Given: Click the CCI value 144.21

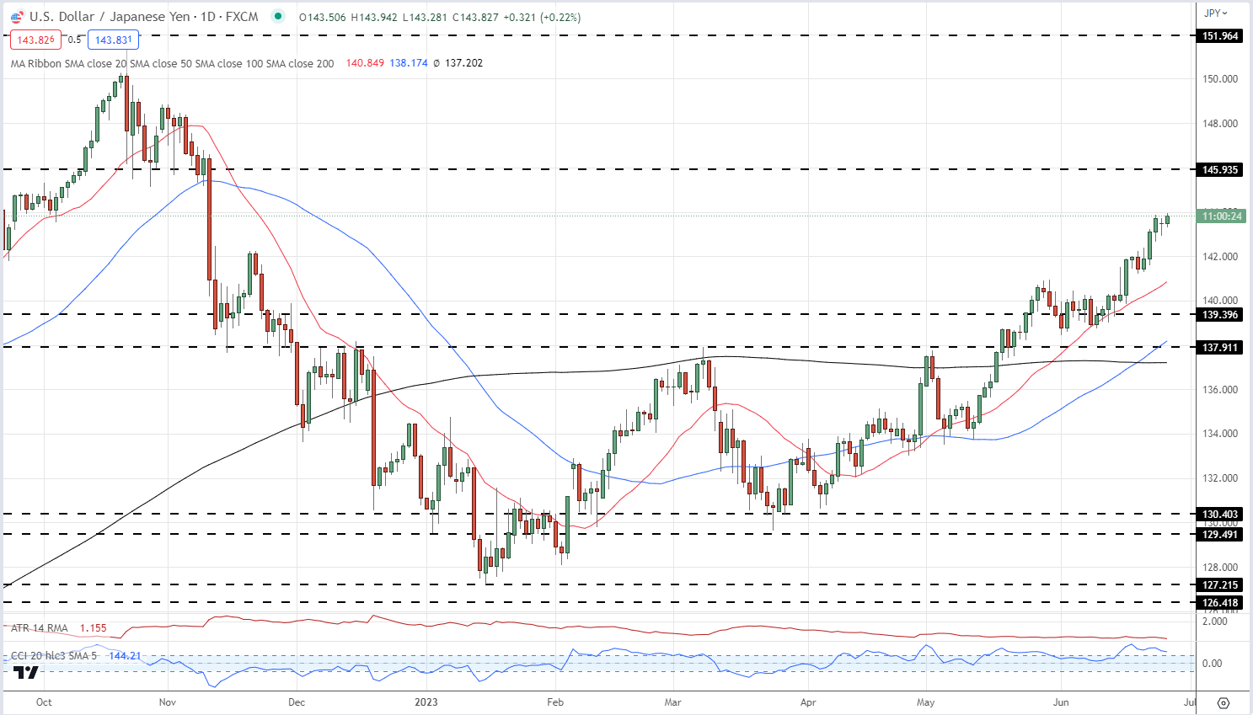Looking at the screenshot, I should (x=125, y=655).
